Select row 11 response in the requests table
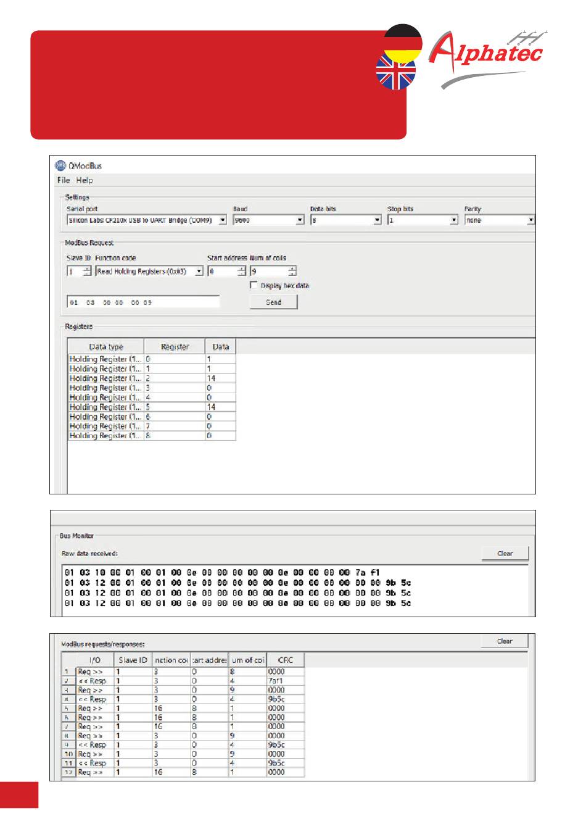 [x=183, y=763]
